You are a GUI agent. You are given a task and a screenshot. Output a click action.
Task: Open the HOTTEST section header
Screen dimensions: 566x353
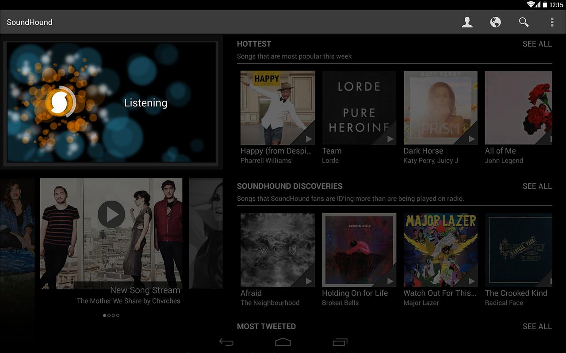click(x=254, y=44)
